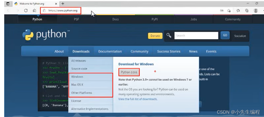
Task: Click the read aloud icon
Action: (221, 10)
